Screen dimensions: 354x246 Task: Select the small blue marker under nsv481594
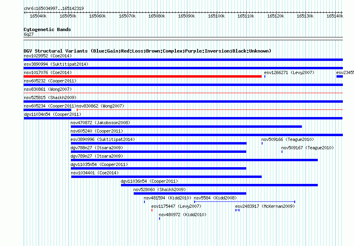click(x=144, y=202)
